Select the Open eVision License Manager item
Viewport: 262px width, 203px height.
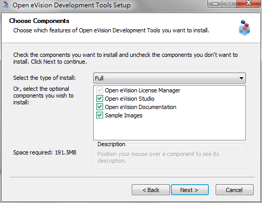tap(143, 90)
